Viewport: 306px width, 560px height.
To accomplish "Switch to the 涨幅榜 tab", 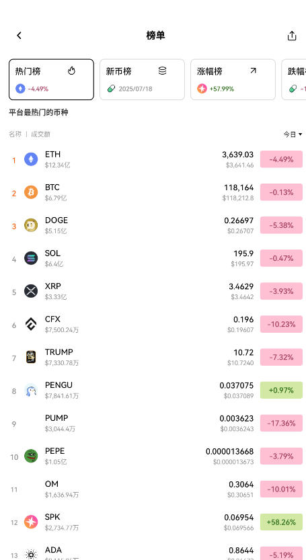I will pyautogui.click(x=233, y=79).
